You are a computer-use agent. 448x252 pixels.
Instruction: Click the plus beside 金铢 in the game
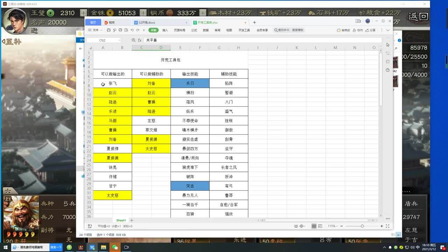tap(143, 13)
